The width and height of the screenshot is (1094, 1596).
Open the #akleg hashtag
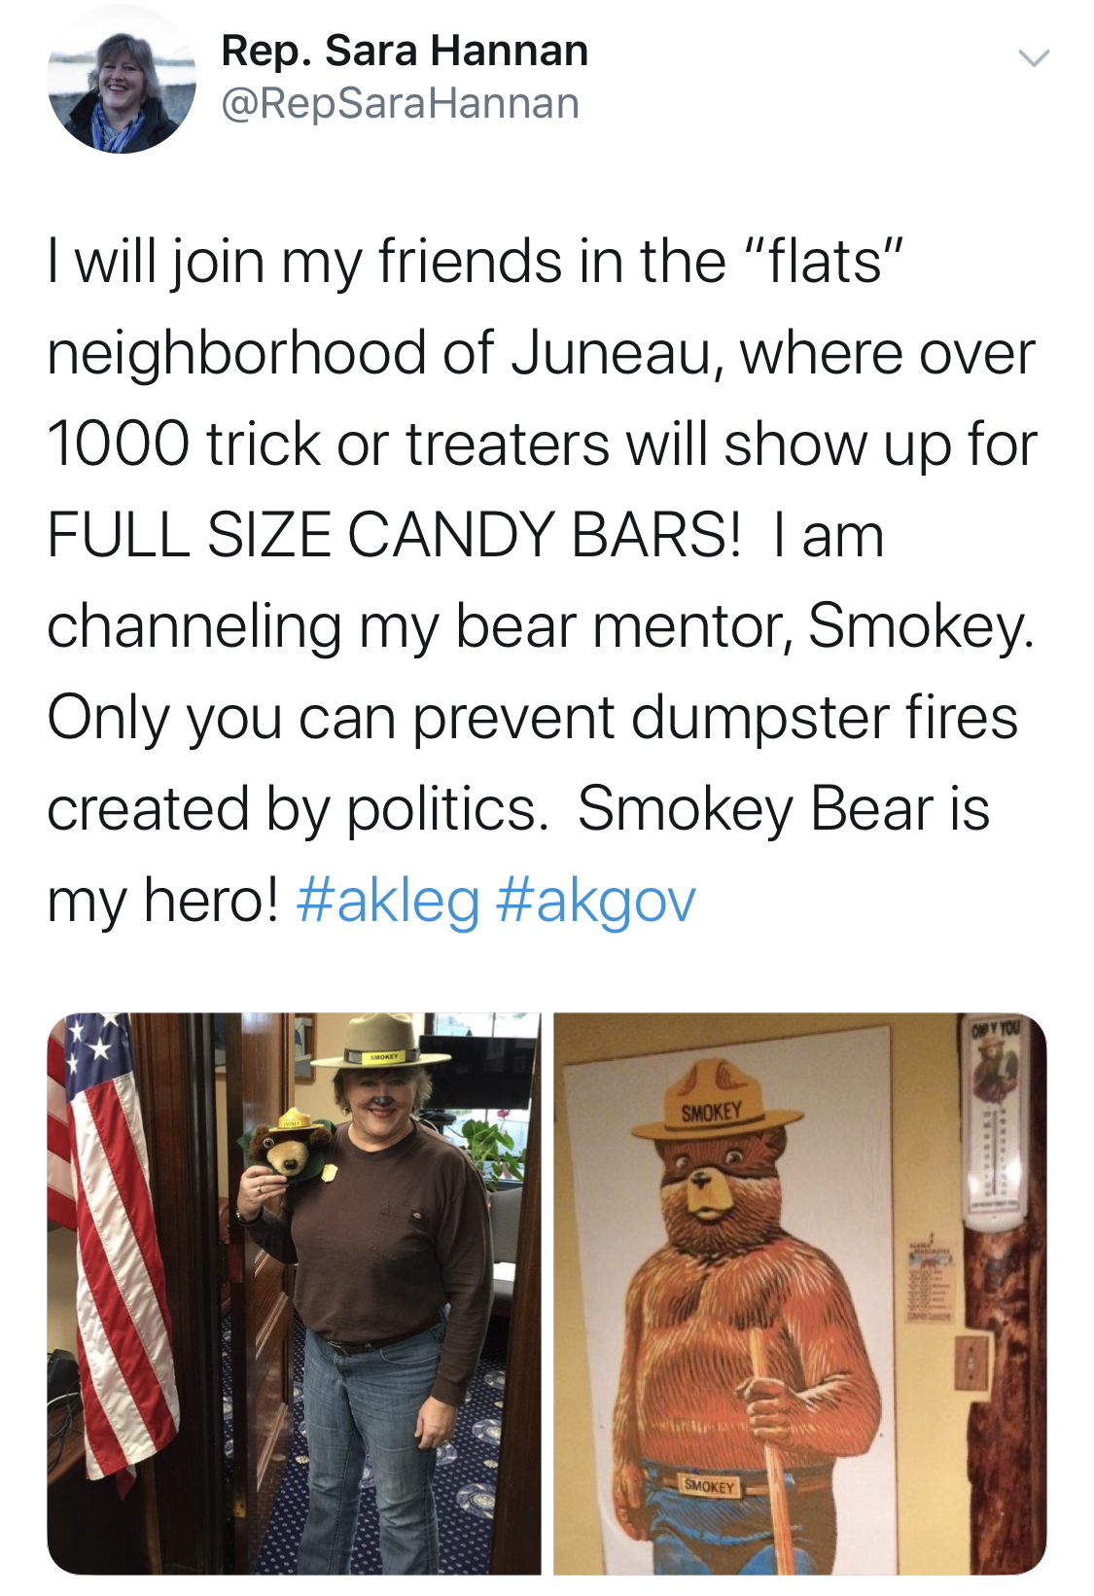click(x=387, y=900)
